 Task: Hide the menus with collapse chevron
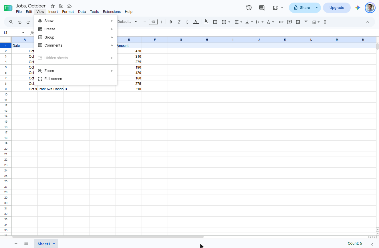[x=368, y=22]
